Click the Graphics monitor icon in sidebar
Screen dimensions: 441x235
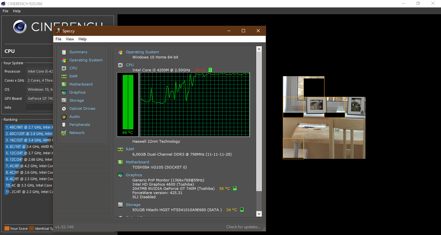[64, 92]
